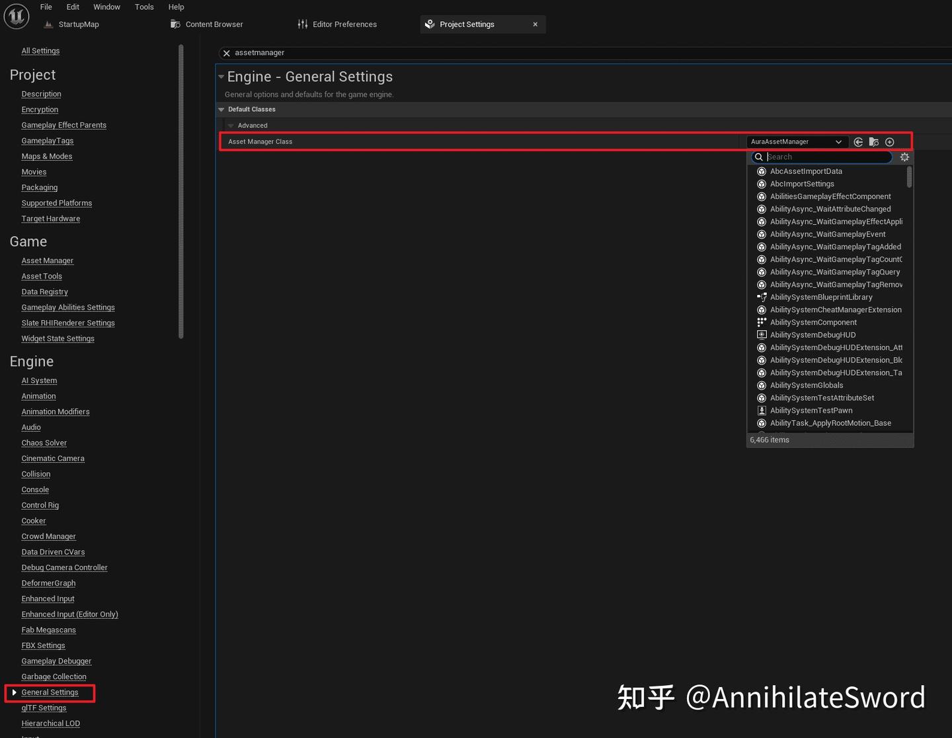Clear the assetmanager search with X icon
The height and width of the screenshot is (738, 952).
pos(227,53)
